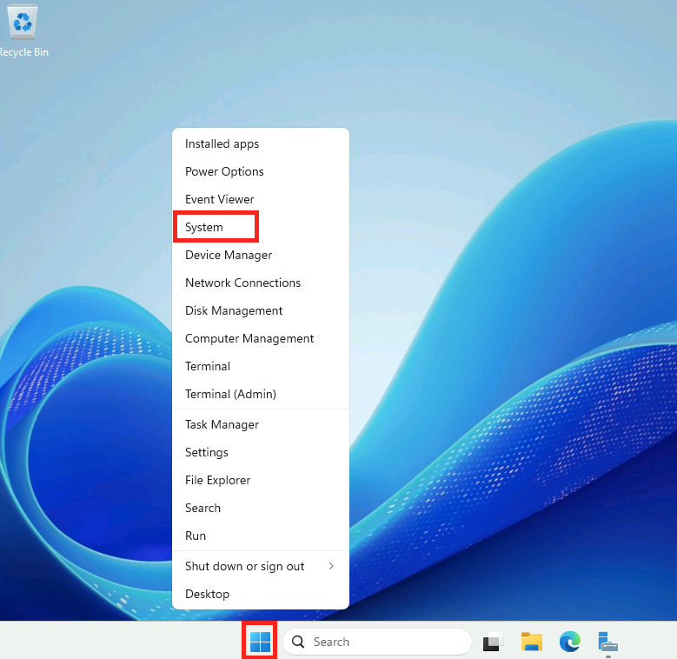The width and height of the screenshot is (677, 659).
Task: Open Disk Management
Action: click(261, 311)
